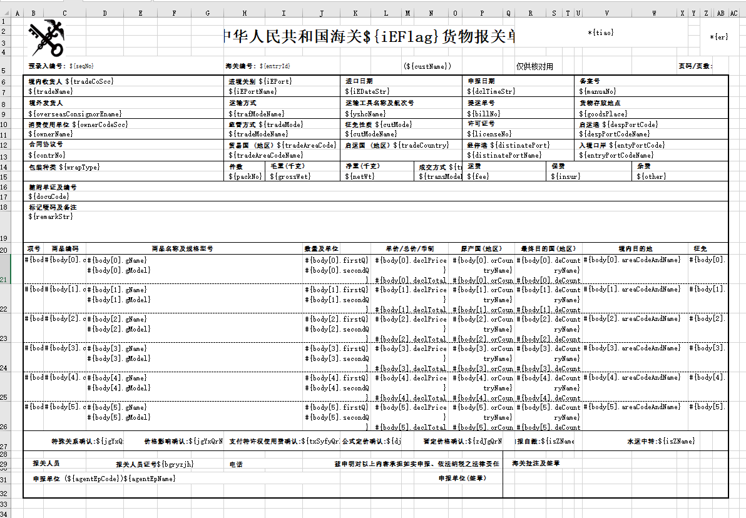This screenshot has width=746, height=518.
Task: Click the 水运中转:${isZName} cell
Action: (661, 442)
